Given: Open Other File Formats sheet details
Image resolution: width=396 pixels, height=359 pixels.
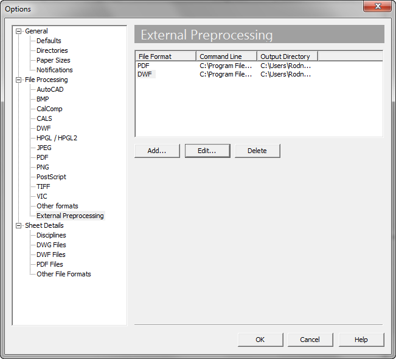Looking at the screenshot, I should pyautogui.click(x=64, y=274).
